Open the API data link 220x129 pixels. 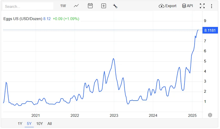[187, 6]
